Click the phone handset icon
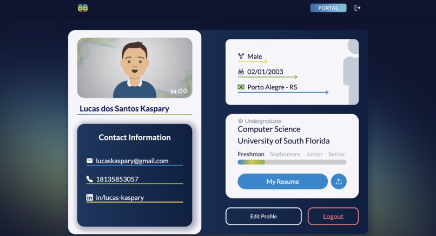This screenshot has height=236, width=436. (90, 179)
